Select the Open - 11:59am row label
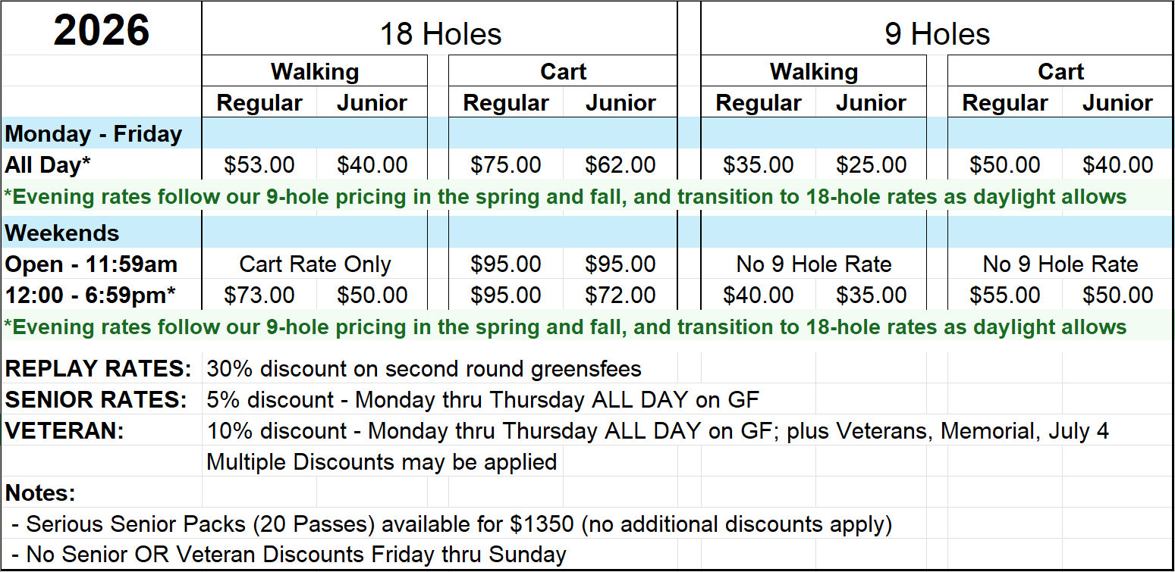1175x572 pixels. (91, 264)
